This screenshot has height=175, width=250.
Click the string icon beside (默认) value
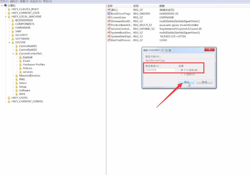point(109,10)
